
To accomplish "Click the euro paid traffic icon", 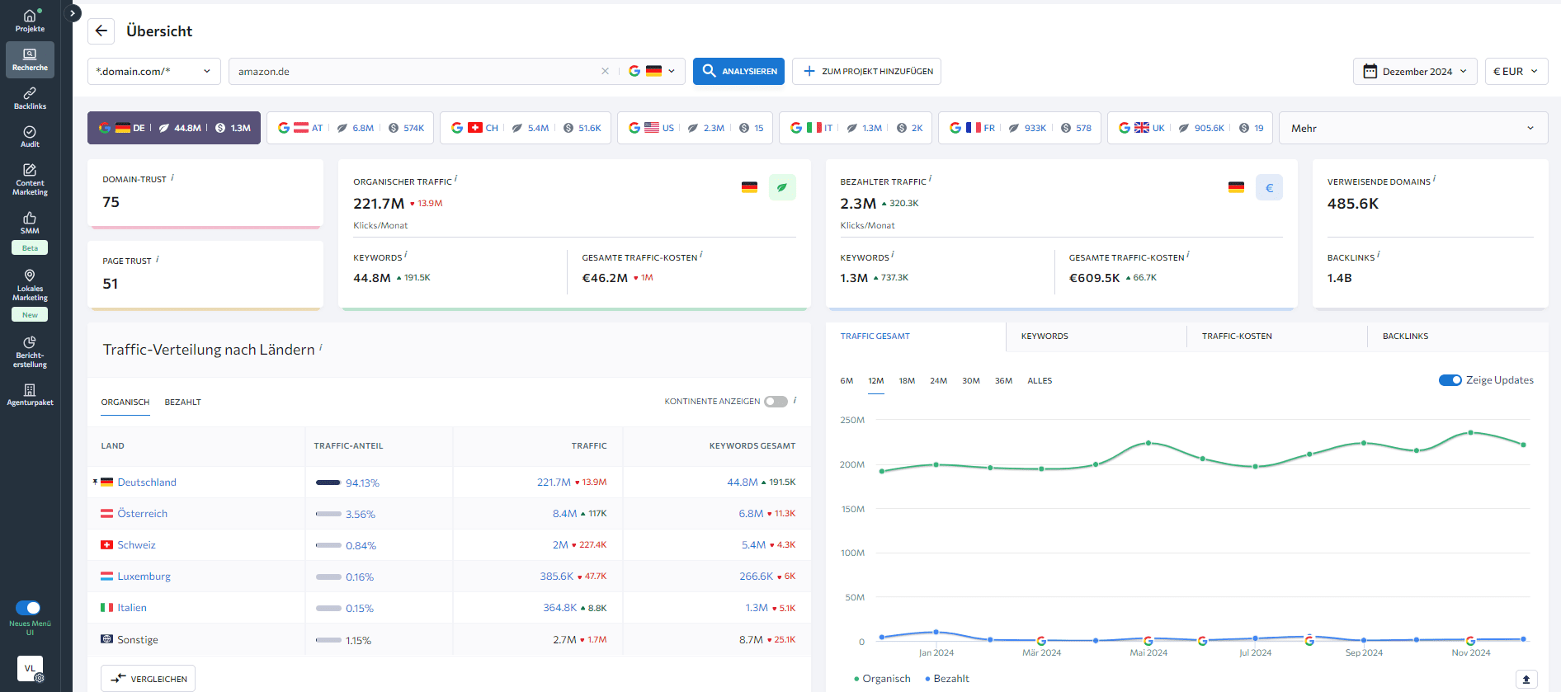I will point(1269,187).
